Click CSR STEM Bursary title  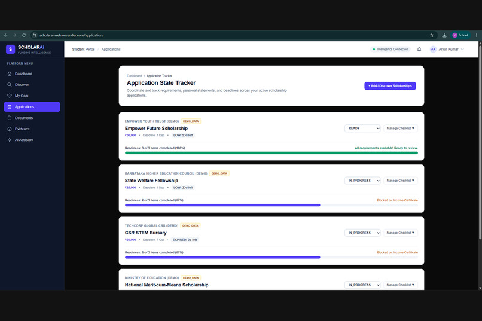(146, 233)
